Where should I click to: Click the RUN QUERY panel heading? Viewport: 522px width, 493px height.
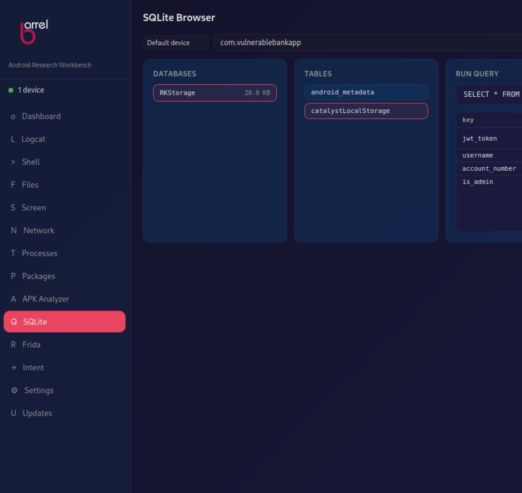click(x=477, y=74)
